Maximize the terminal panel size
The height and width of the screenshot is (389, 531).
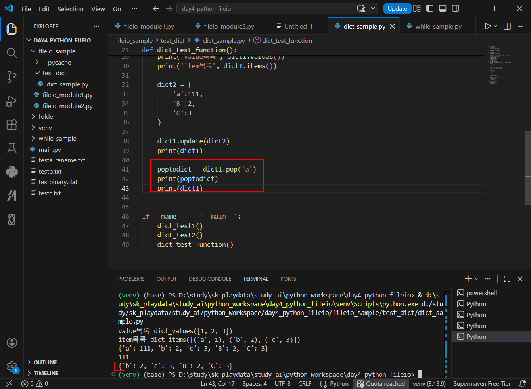pyautogui.click(x=507, y=279)
